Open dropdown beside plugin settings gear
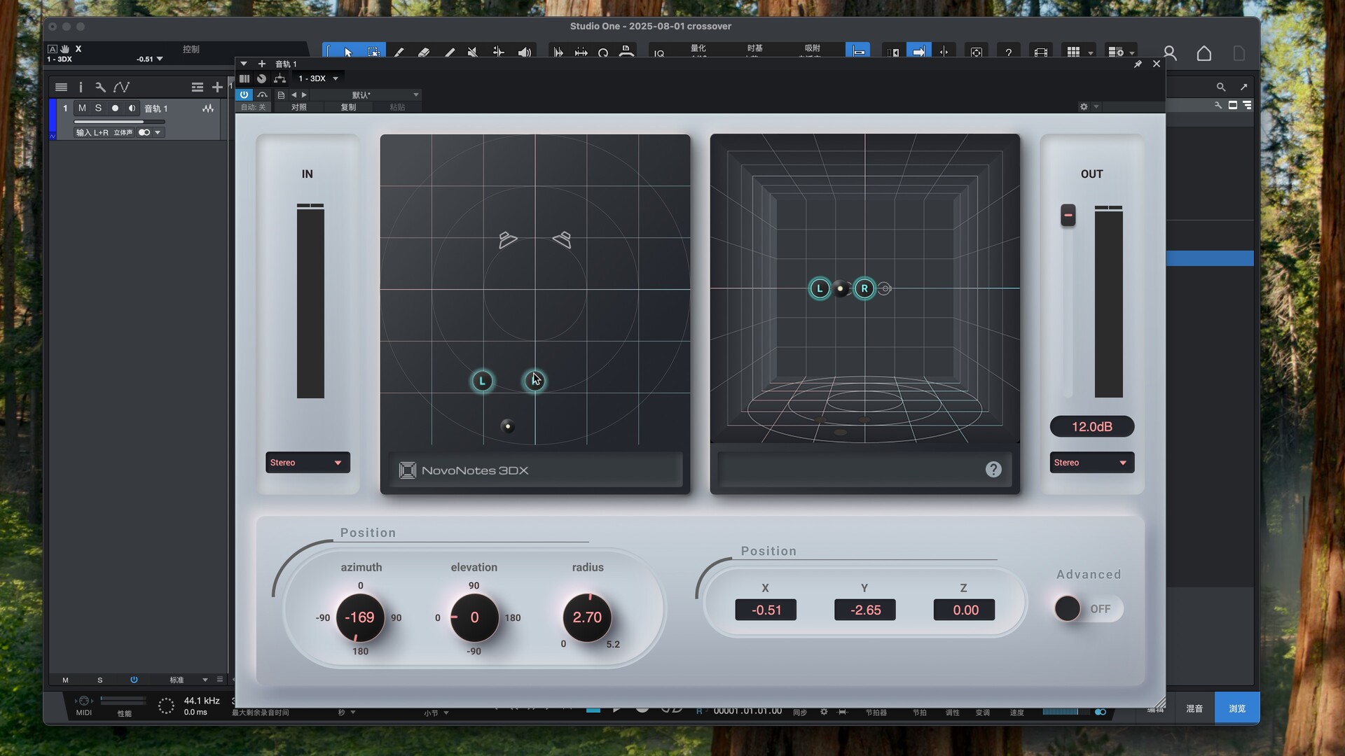 pyautogui.click(x=1096, y=106)
